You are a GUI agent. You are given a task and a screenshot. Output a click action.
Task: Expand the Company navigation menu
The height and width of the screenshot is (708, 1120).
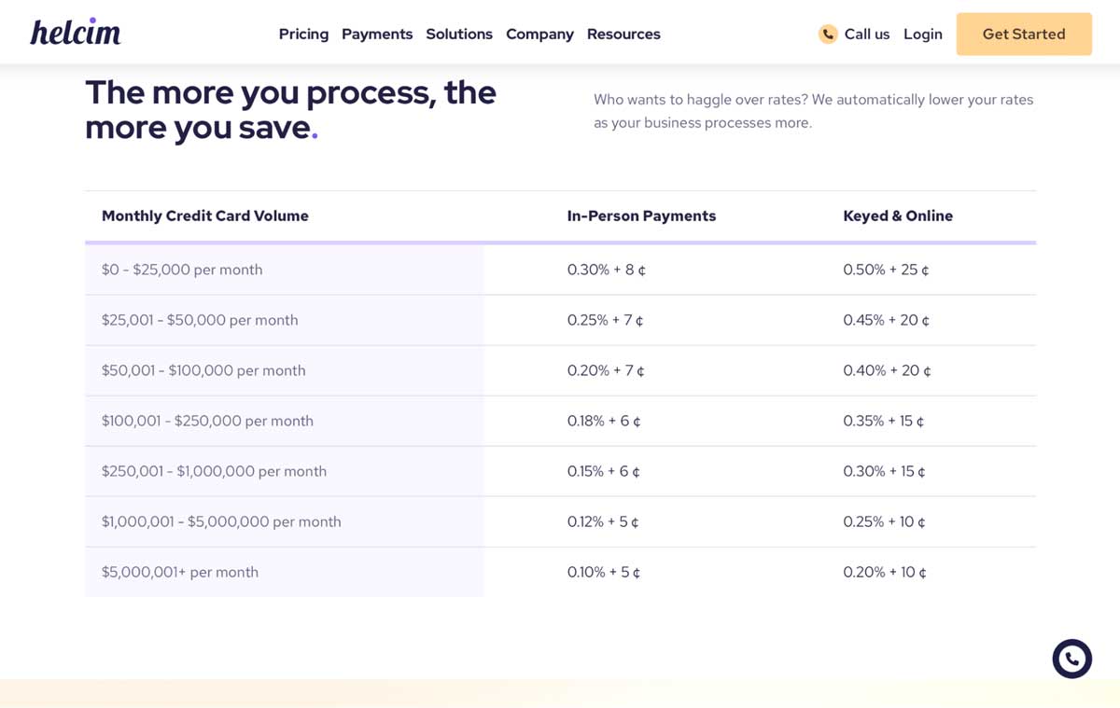click(539, 34)
